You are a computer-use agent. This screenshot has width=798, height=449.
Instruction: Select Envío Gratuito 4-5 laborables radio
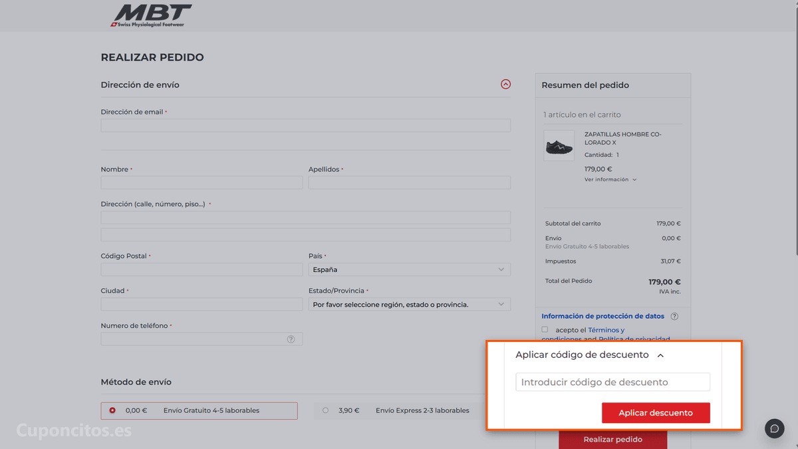pyautogui.click(x=112, y=410)
